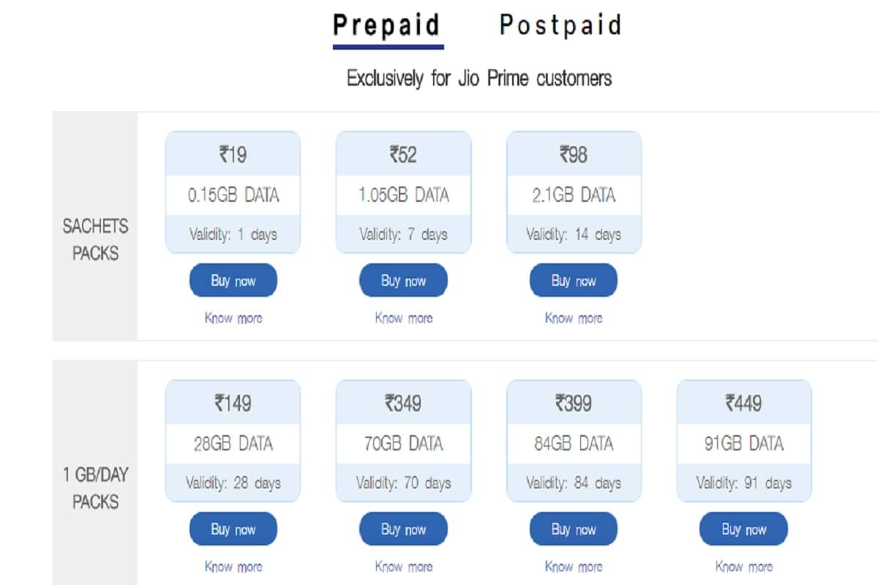Know more about the ₹449 plan
Image resolution: width=878 pixels, height=585 pixels.
pos(743,566)
